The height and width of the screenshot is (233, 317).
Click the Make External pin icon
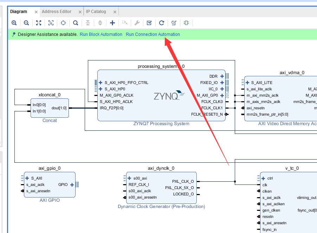125,23
